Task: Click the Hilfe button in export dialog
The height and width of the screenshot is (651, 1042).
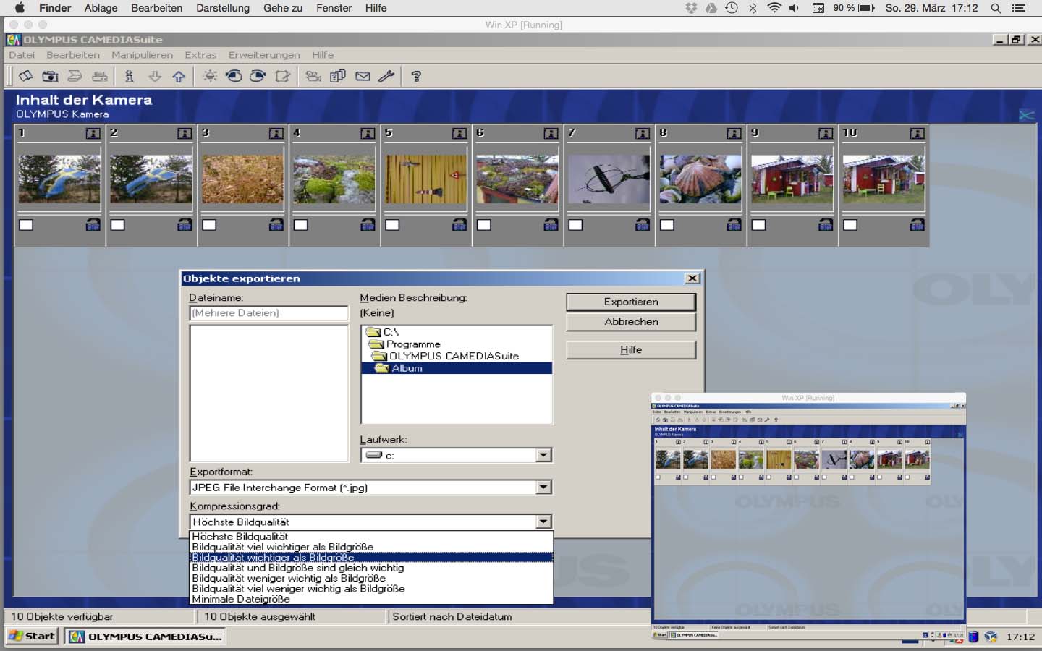Action: coord(631,350)
